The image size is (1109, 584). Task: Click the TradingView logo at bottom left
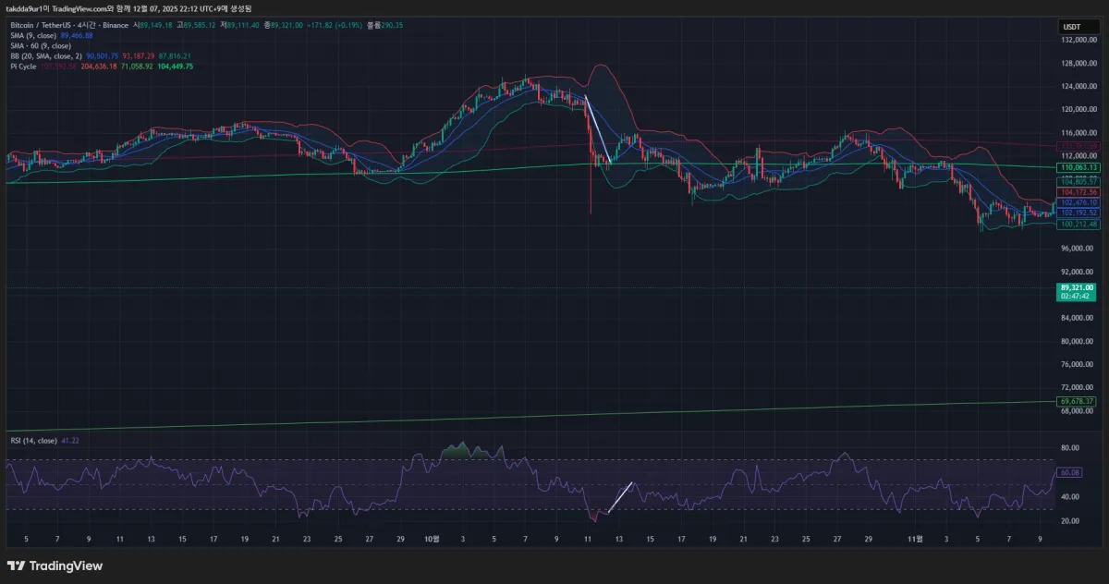coord(55,566)
